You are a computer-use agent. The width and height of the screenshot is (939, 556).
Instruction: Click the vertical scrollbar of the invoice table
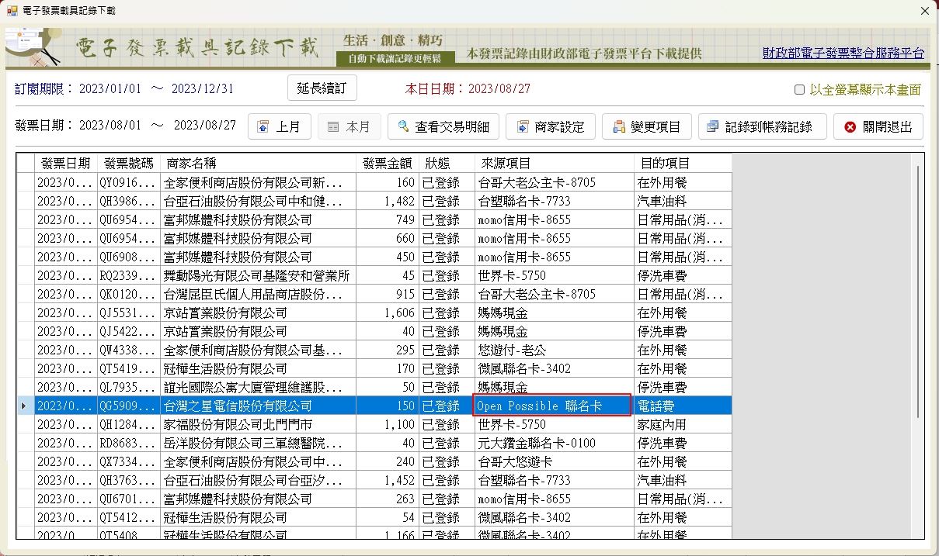[x=918, y=292]
